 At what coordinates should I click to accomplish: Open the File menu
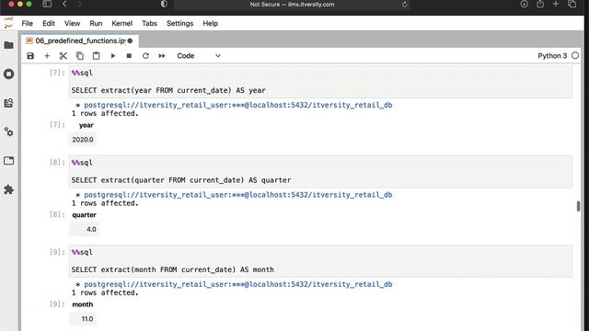pos(27,23)
